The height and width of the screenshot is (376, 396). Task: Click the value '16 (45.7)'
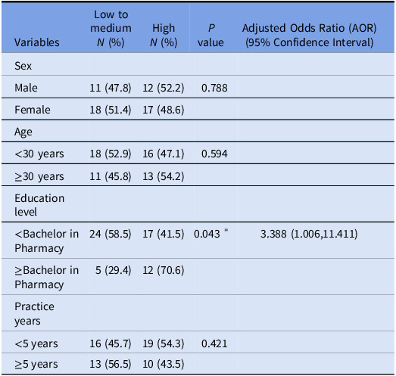[x=111, y=343]
